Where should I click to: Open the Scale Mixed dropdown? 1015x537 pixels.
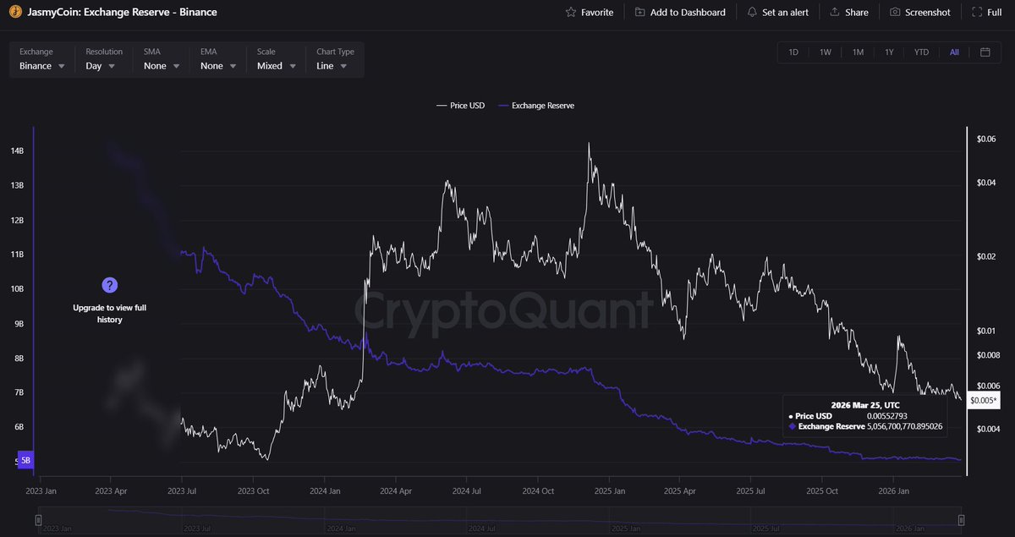pyautogui.click(x=277, y=59)
